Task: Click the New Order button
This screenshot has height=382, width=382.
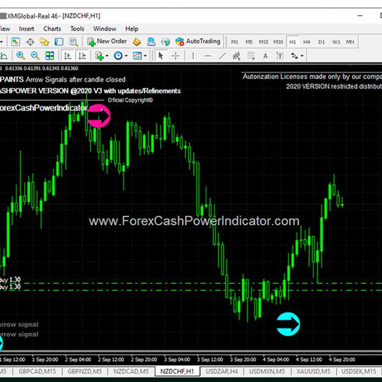Action: click(x=107, y=41)
